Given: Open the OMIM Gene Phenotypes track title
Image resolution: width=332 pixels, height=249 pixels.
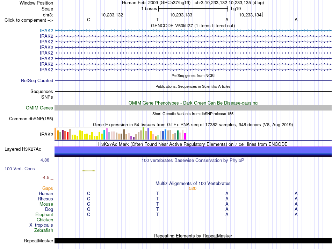Looking at the screenshot, I should 193,103.
